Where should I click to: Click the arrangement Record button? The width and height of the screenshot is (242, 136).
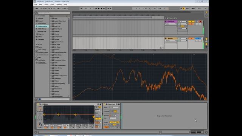(x=101, y=9)
